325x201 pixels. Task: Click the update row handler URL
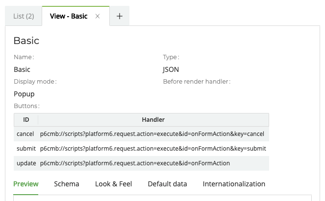tap(135, 163)
